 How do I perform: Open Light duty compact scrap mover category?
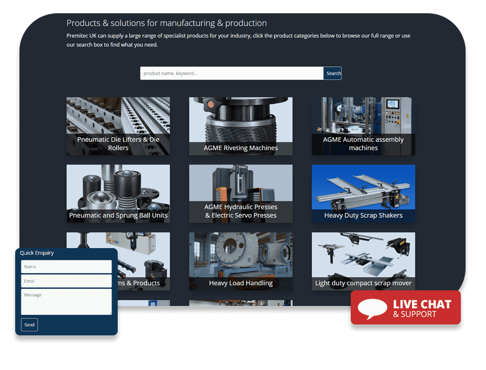(364, 261)
